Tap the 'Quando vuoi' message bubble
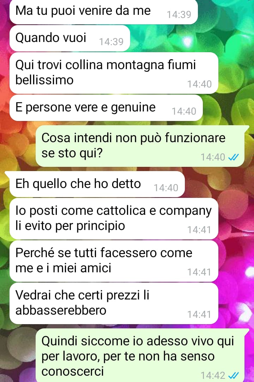Viewport: 254px width, 382px height. click(x=70, y=38)
